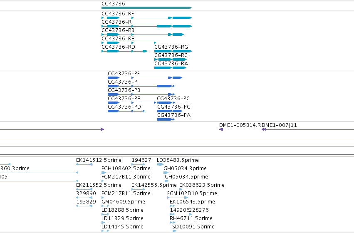Click the DME1-005B14.R clone label

click(240, 125)
